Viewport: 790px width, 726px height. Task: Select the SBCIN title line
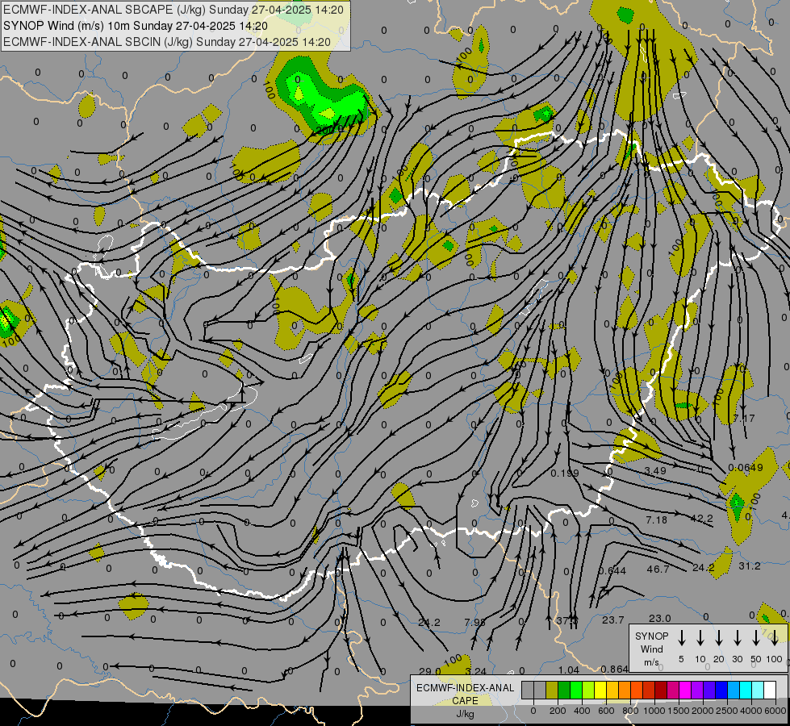coord(167,42)
